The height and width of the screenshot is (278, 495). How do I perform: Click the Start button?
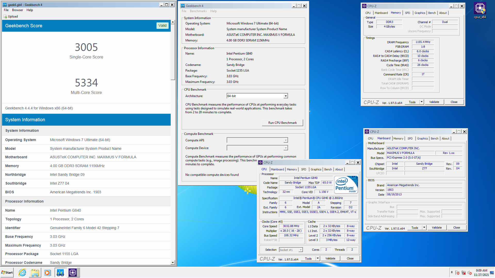7,273
